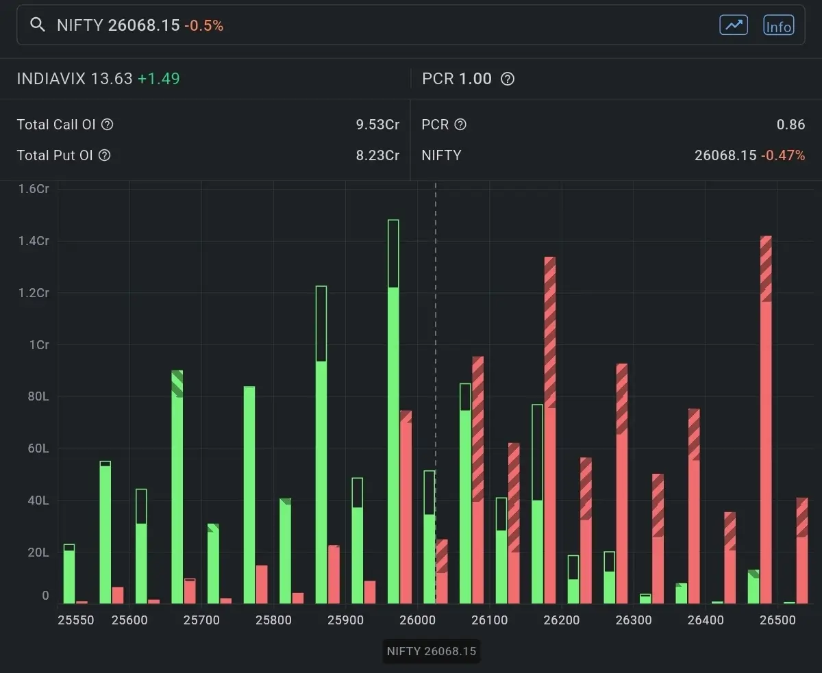822x673 pixels.
Task: Open help tooltip beside PCR 1.00 heading
Action: 507,79
